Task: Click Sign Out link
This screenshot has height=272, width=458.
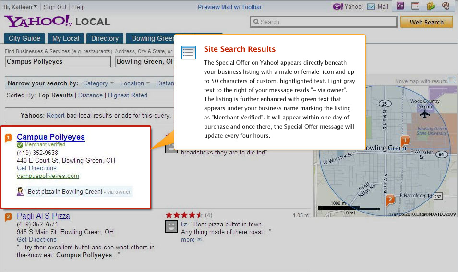Action: pos(55,7)
